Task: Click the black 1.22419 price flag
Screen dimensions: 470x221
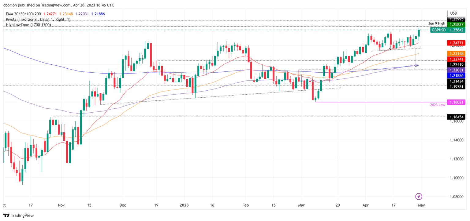Action: (456, 65)
